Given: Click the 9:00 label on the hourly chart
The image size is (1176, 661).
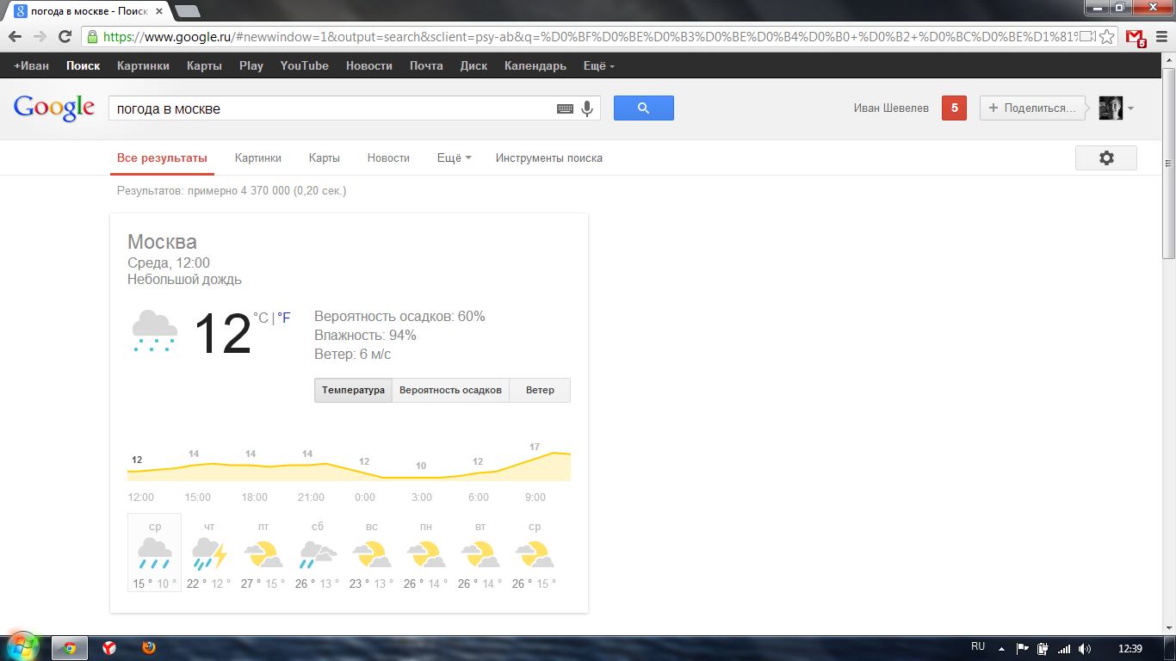Looking at the screenshot, I should point(535,497).
